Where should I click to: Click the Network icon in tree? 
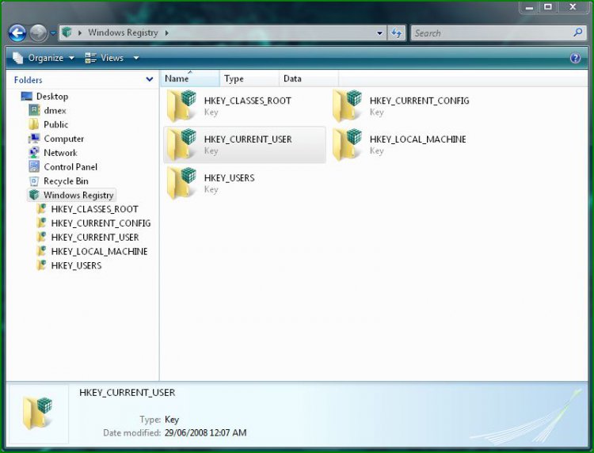click(34, 153)
